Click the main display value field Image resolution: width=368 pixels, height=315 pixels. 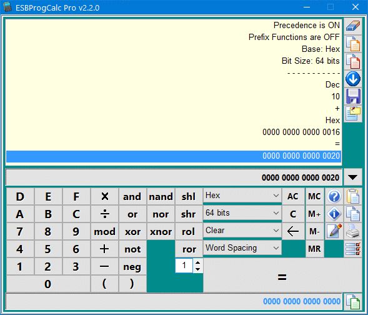174,177
